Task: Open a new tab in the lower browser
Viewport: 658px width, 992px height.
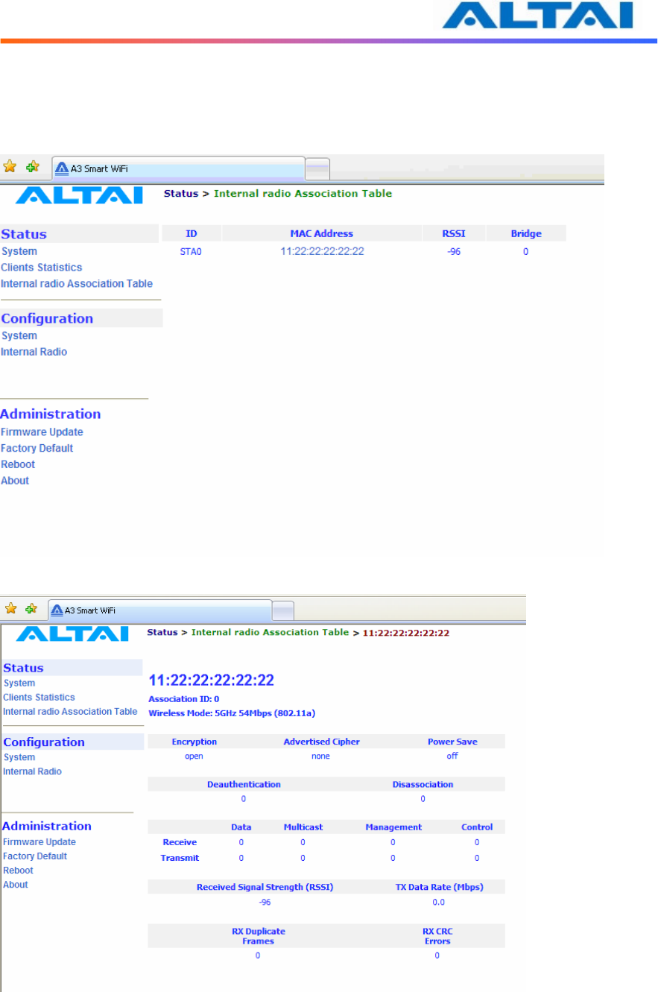Action: 283,610
